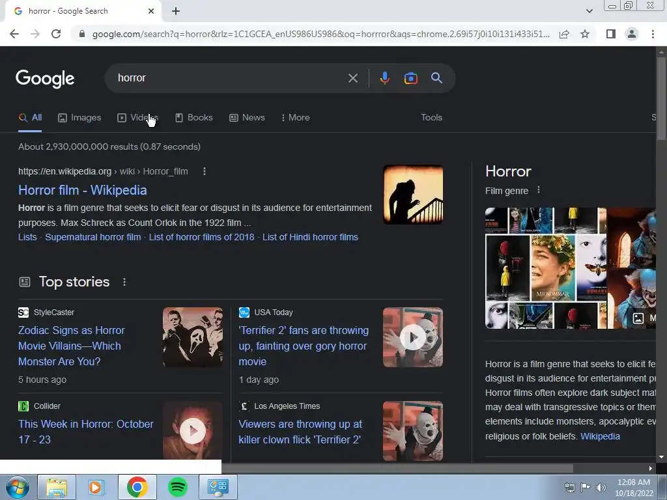Click the Action Center flag tray icon
Image resolution: width=667 pixels, height=500 pixels.
pos(586,488)
